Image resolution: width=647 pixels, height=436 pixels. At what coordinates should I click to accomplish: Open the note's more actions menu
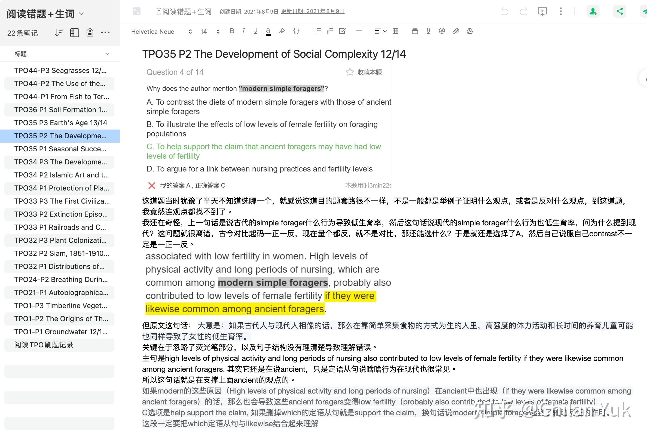561,11
